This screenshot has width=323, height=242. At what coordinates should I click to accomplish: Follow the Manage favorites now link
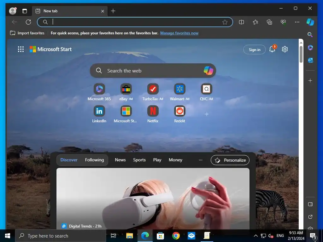(x=179, y=33)
